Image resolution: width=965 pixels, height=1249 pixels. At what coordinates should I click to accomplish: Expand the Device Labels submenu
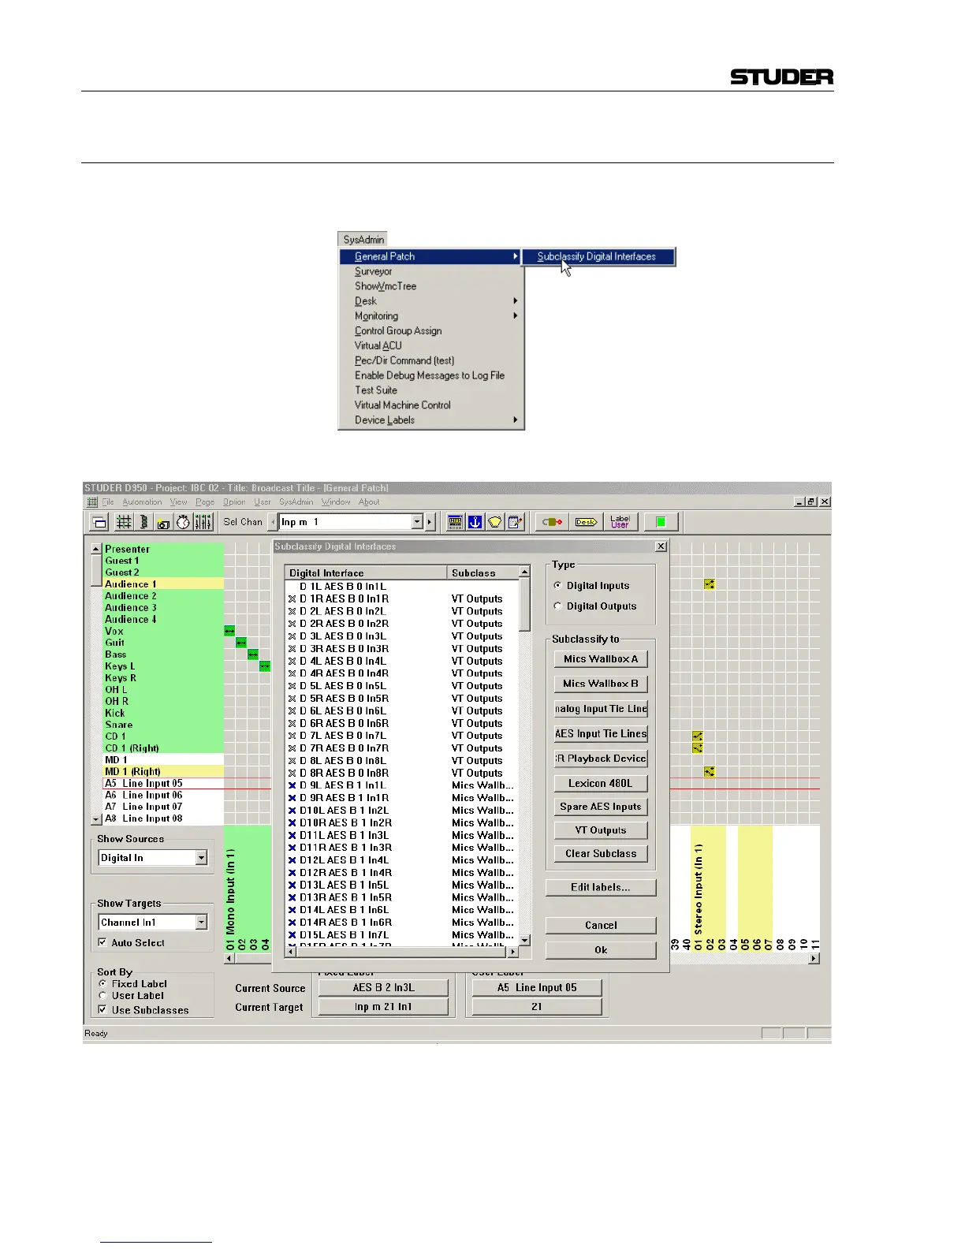[x=515, y=420]
